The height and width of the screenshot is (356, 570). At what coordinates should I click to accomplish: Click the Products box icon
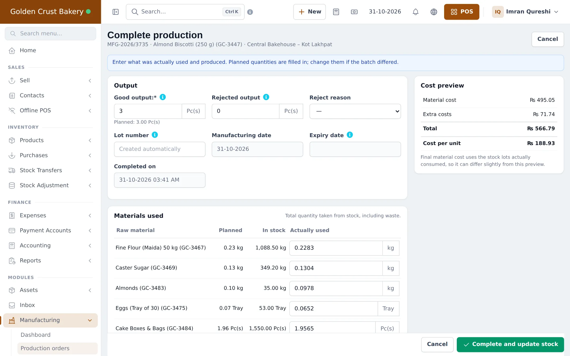pos(12,141)
